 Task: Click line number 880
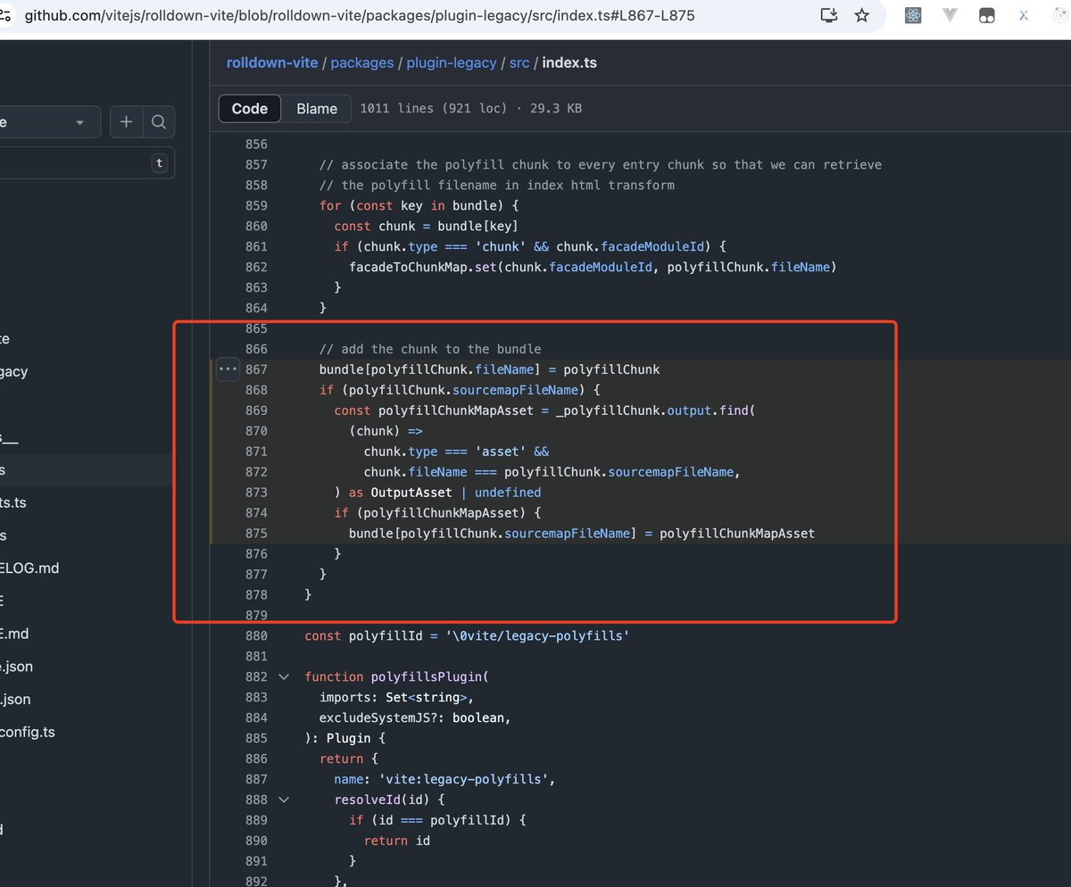click(256, 636)
